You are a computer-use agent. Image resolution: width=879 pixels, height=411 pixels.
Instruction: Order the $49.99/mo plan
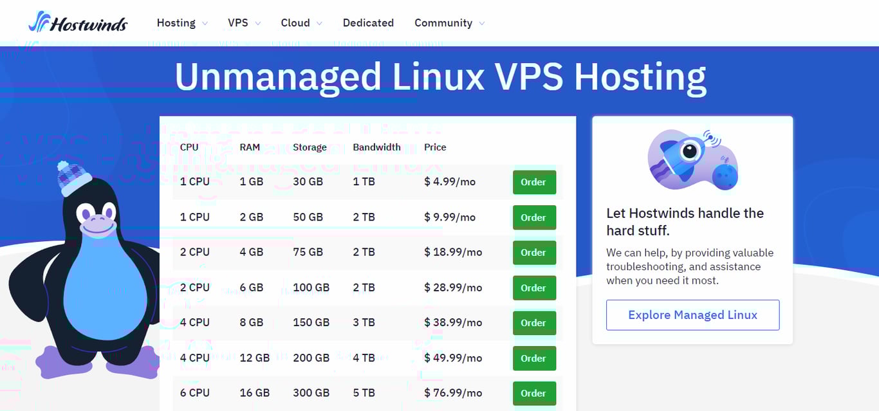point(534,358)
